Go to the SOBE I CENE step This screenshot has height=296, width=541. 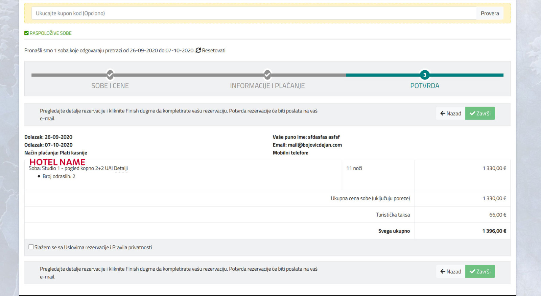(x=110, y=86)
